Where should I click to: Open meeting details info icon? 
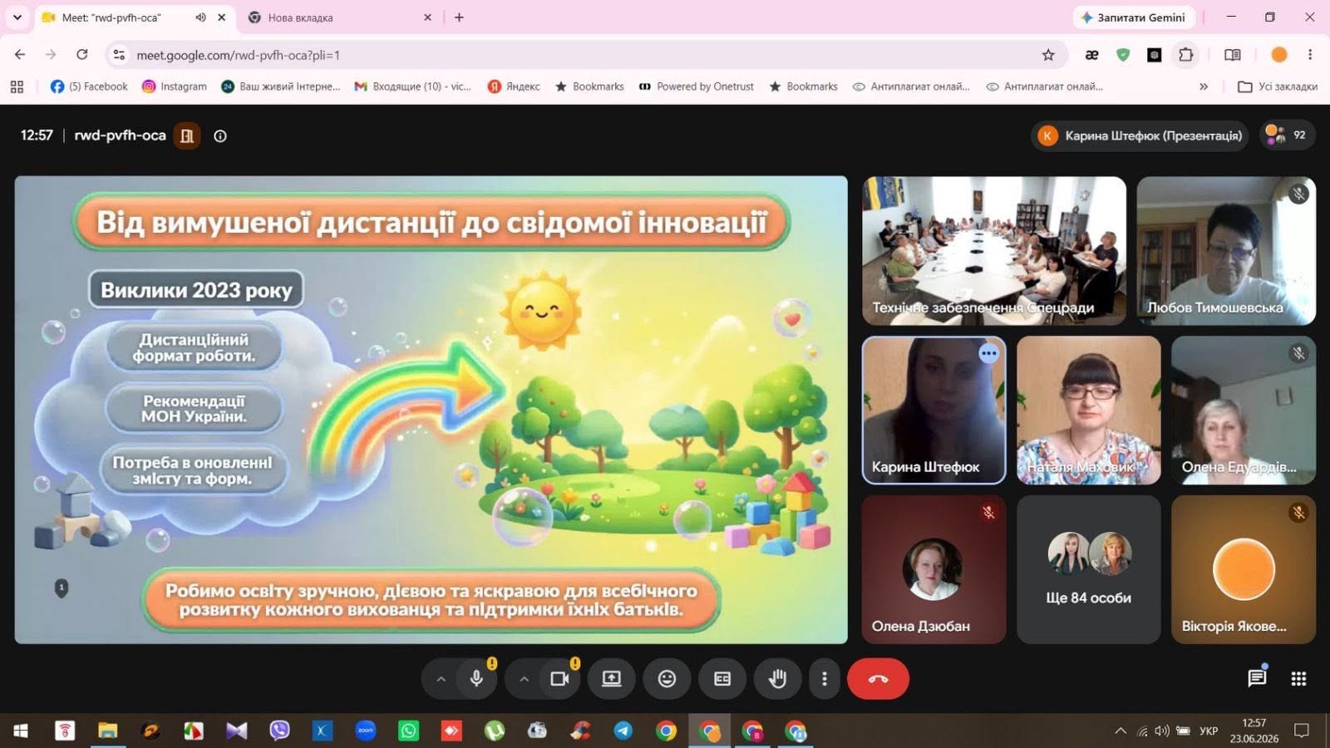coord(220,135)
